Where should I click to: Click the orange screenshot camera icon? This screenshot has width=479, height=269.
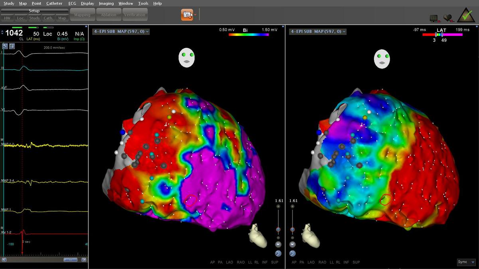[x=186, y=15]
